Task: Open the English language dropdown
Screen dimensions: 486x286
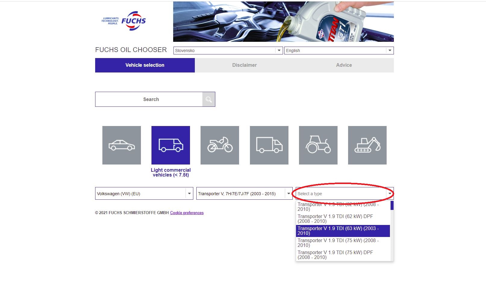Action: tap(339, 51)
